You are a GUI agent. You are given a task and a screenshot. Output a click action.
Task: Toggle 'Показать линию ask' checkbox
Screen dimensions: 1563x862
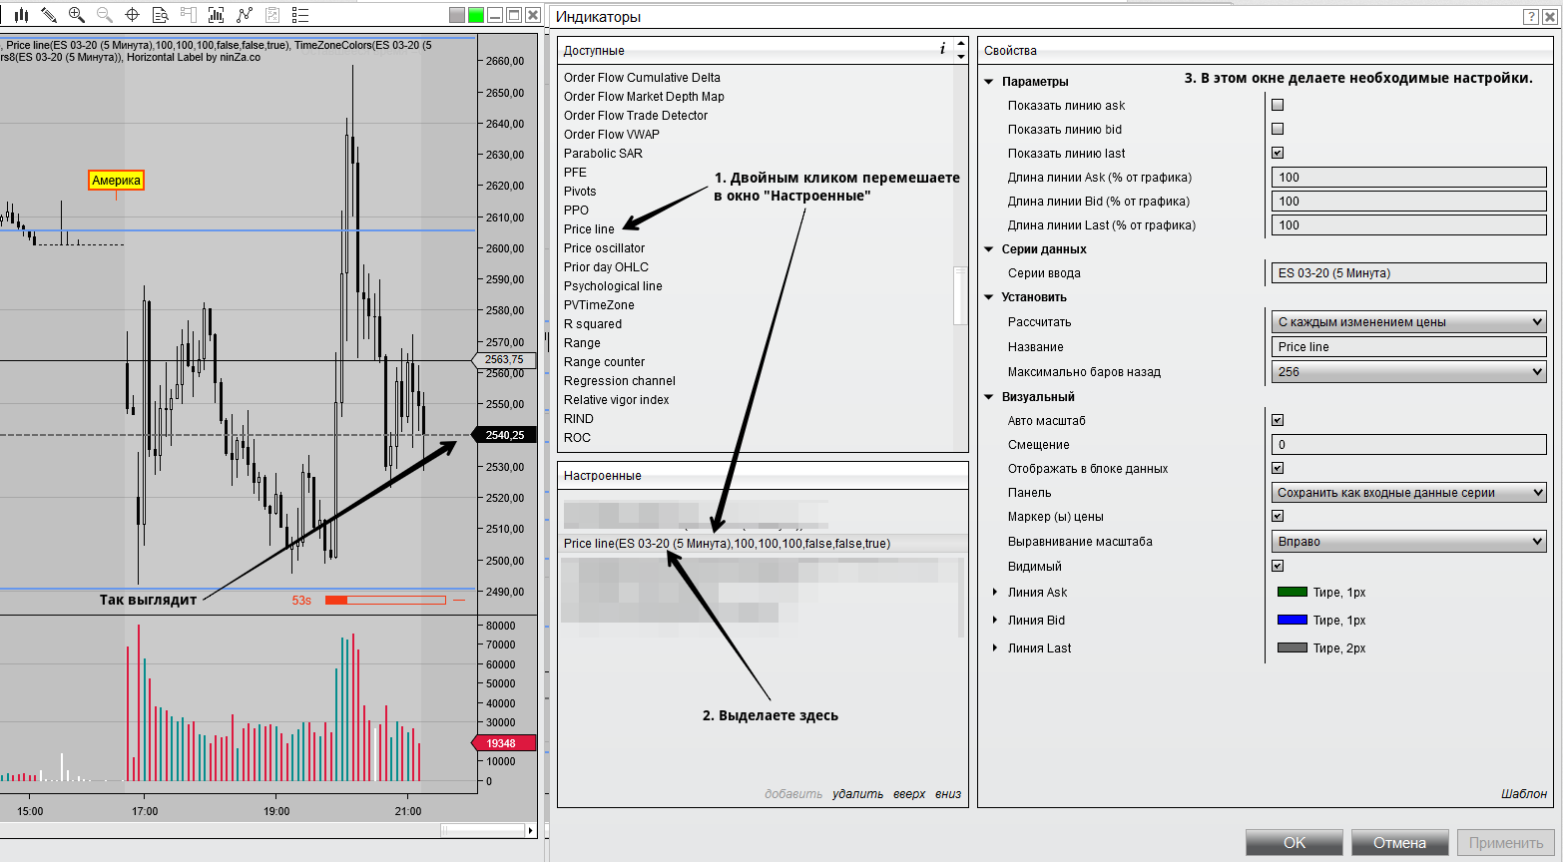pos(1278,105)
